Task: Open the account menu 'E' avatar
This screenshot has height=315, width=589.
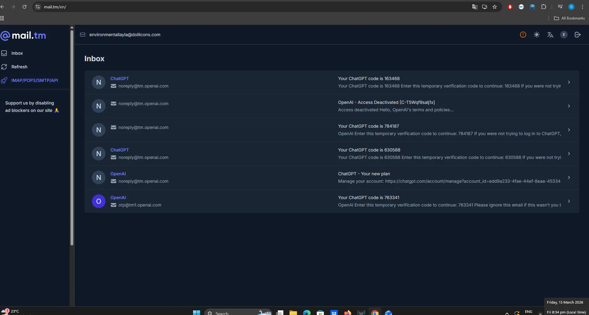Action: point(564,35)
